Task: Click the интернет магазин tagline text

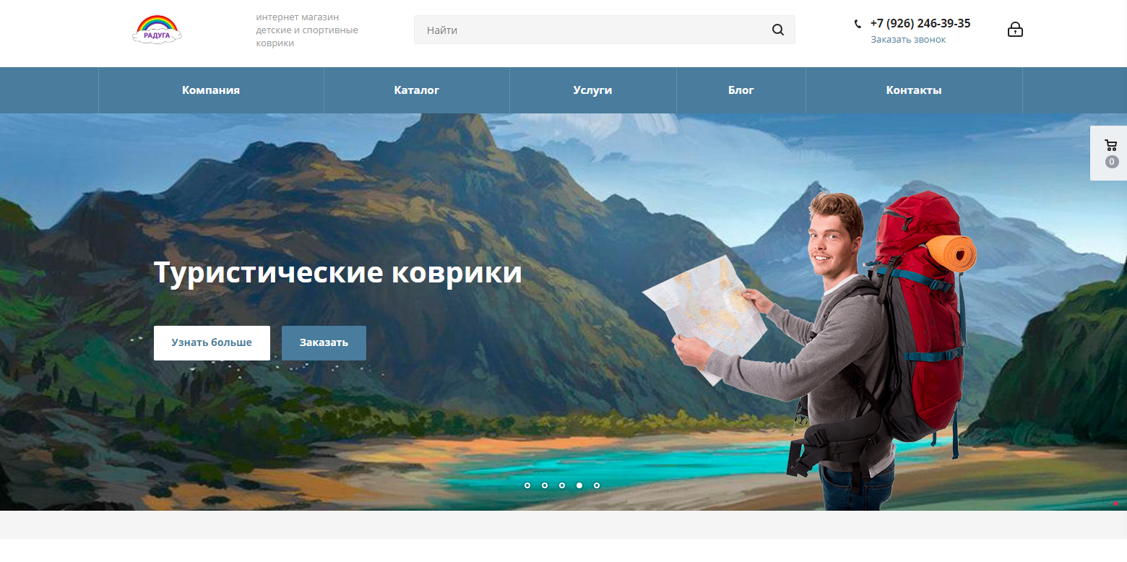Action: click(x=307, y=30)
